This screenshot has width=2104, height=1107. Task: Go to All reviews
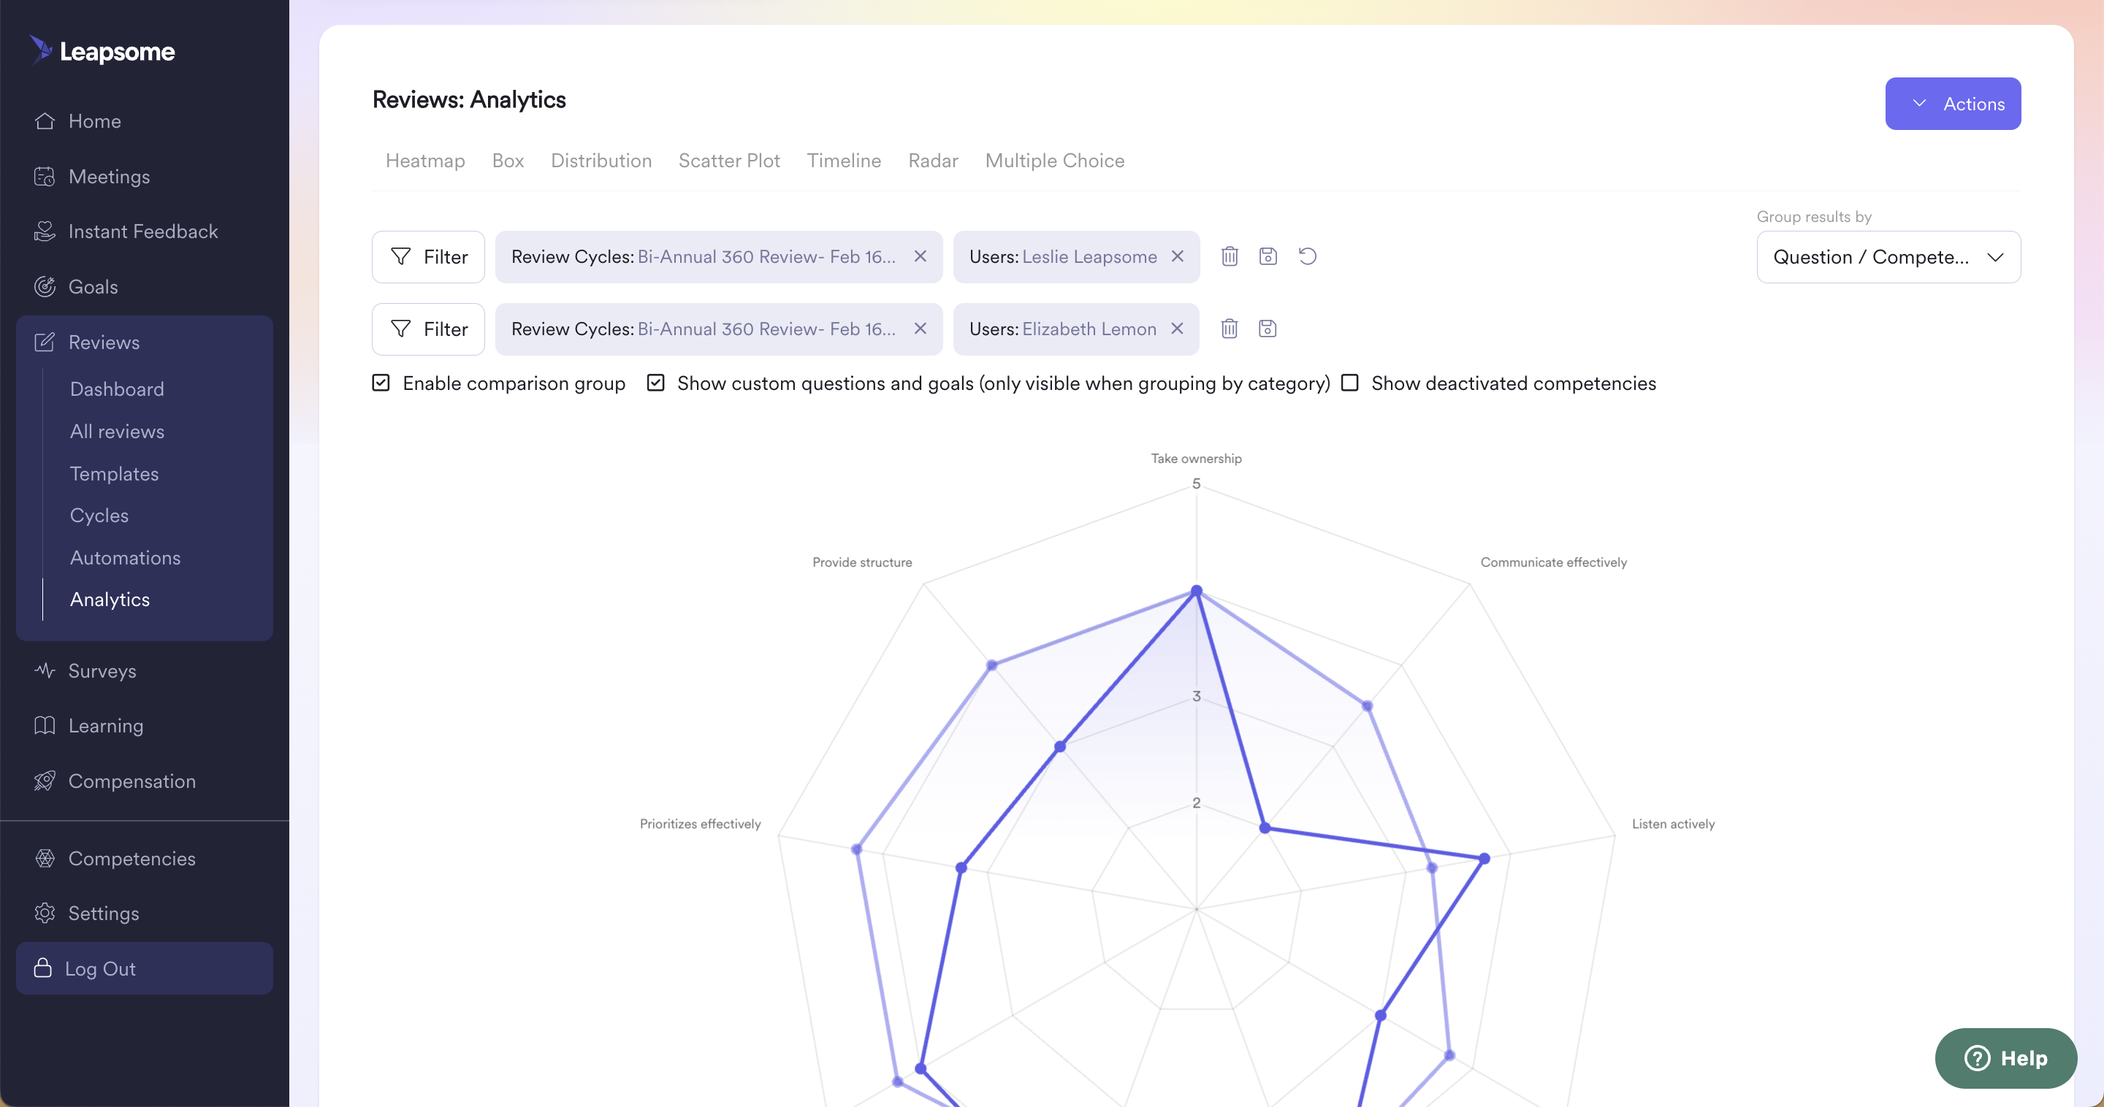point(117,431)
